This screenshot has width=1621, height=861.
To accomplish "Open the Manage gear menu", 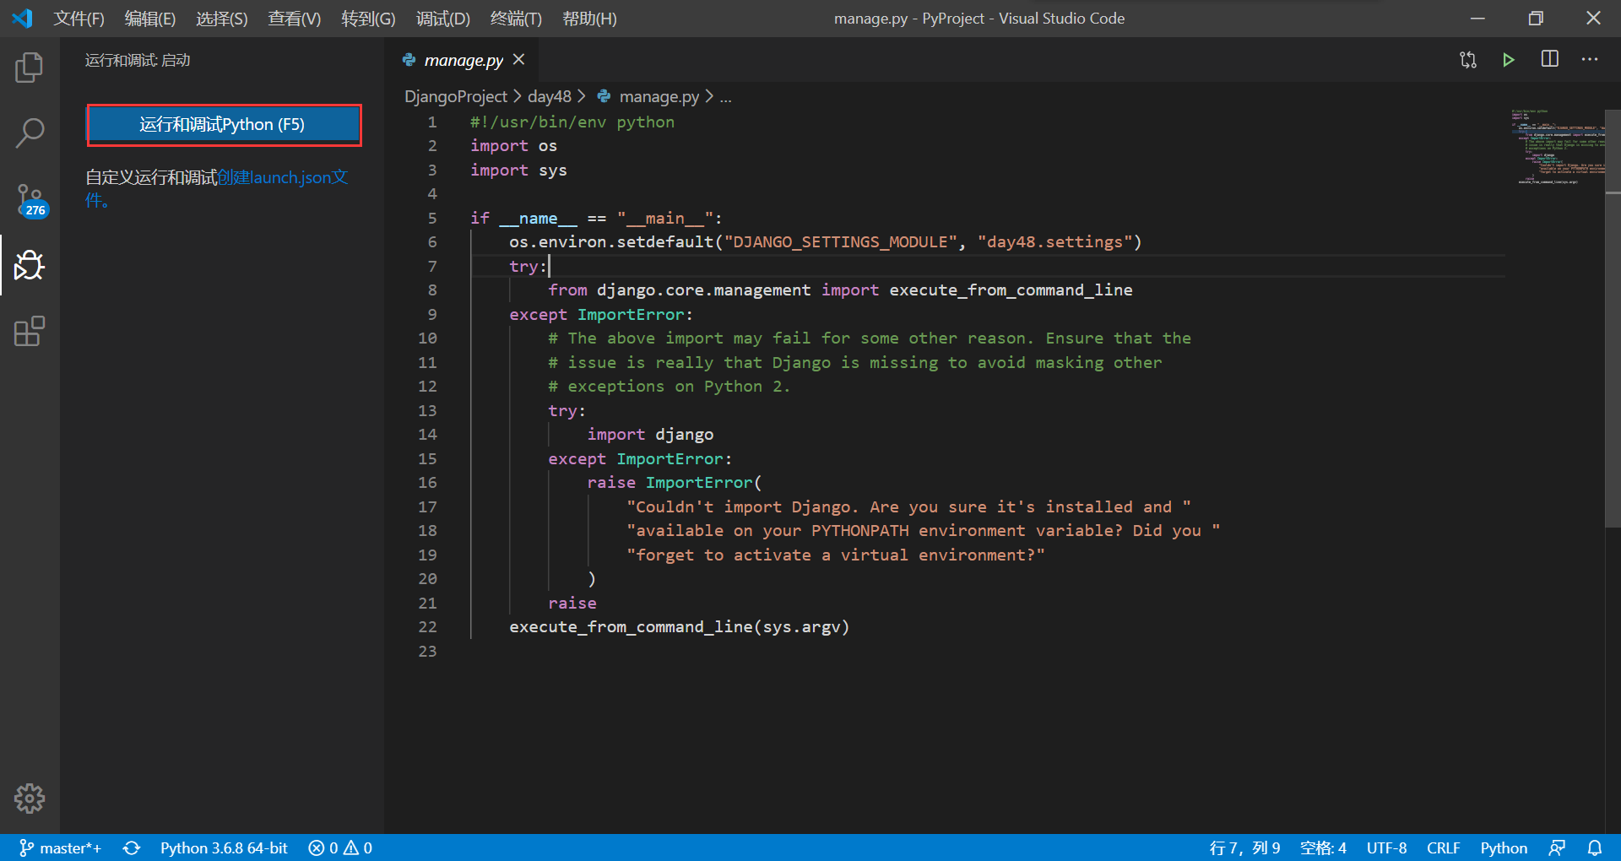I will pos(30,798).
